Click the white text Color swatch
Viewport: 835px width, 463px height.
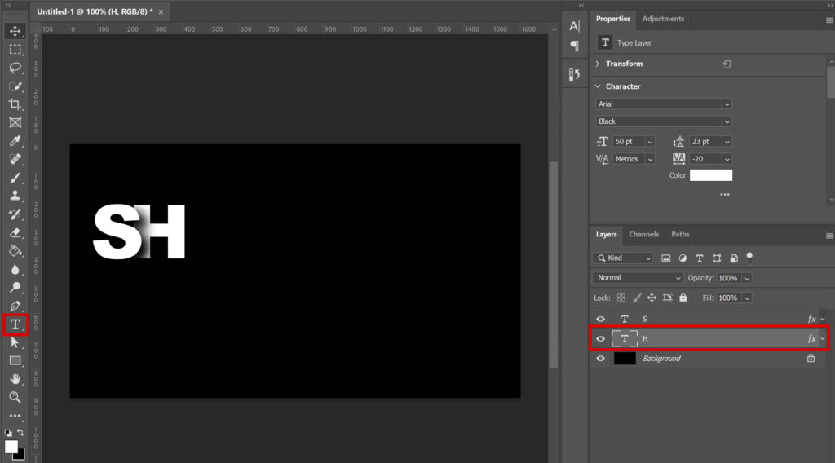coord(711,175)
